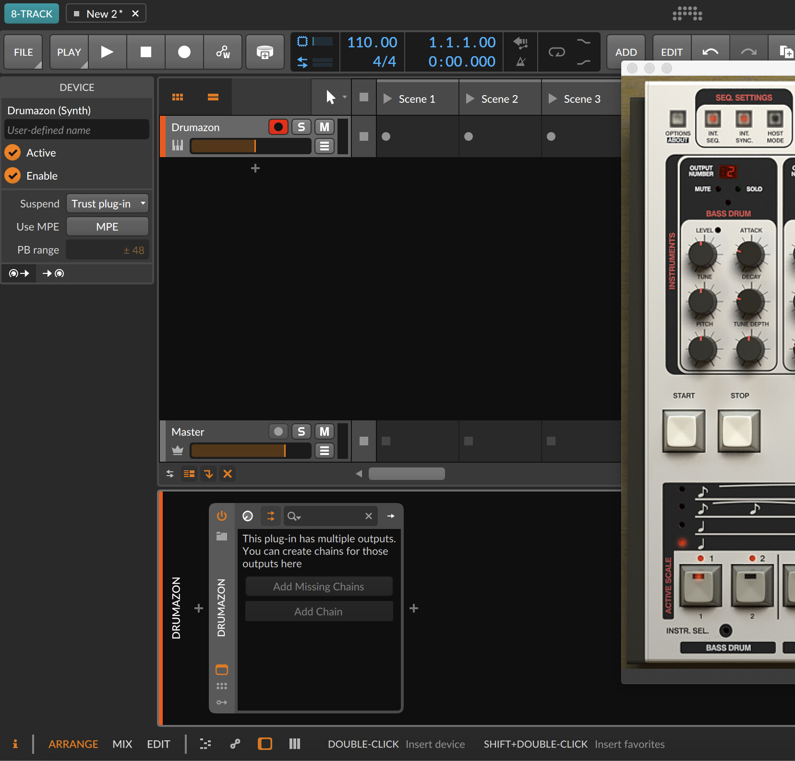Open the Drumazon track list menu icon

[x=325, y=146]
